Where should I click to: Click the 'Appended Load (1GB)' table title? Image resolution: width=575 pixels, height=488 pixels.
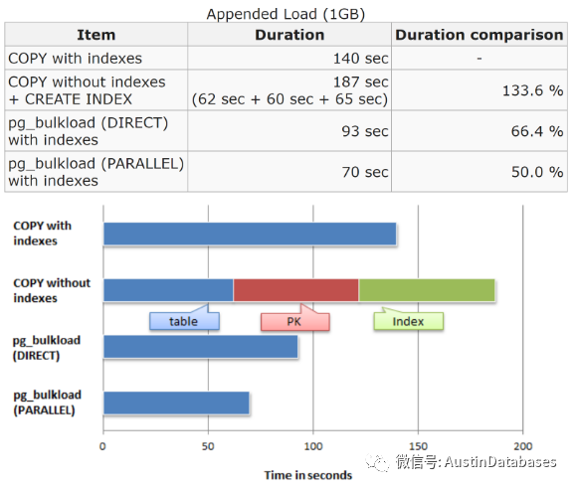coord(286,14)
